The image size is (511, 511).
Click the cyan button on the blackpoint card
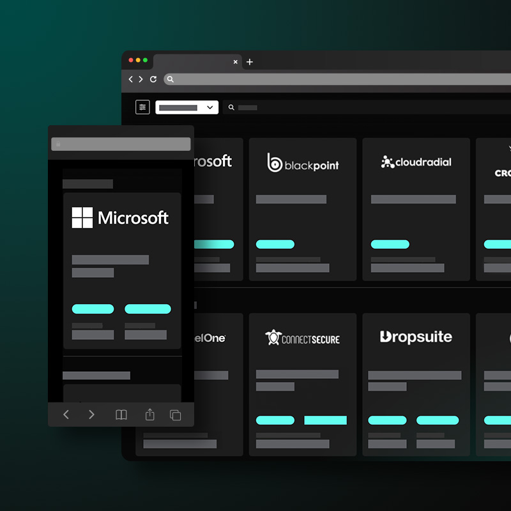click(x=275, y=244)
